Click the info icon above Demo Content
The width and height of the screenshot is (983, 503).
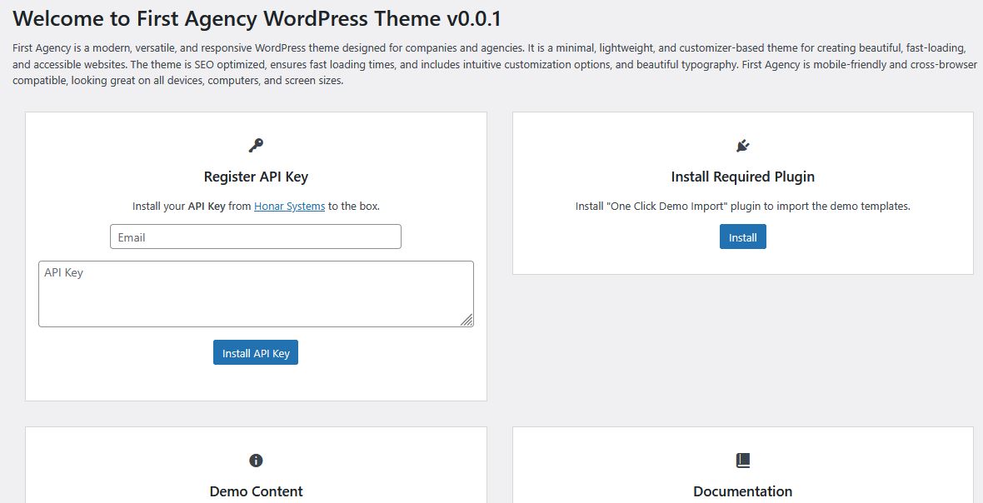click(x=256, y=461)
